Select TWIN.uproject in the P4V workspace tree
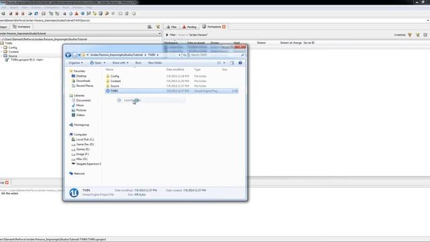This screenshot has height=242, width=430. coord(27,60)
